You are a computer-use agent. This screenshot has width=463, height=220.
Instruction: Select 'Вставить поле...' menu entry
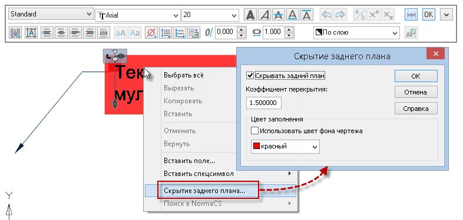click(189, 161)
